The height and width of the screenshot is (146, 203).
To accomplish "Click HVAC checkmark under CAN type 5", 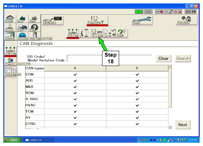I will (x=137, y=105).
